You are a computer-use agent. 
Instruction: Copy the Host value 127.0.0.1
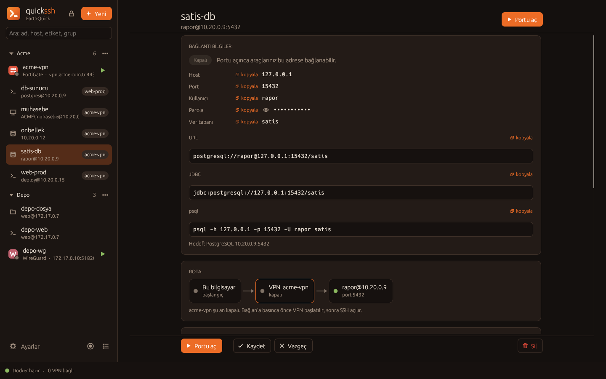click(x=247, y=75)
